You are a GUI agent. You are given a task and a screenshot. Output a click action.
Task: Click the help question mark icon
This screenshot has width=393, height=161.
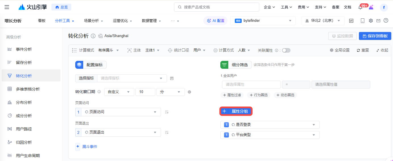tap(386, 21)
